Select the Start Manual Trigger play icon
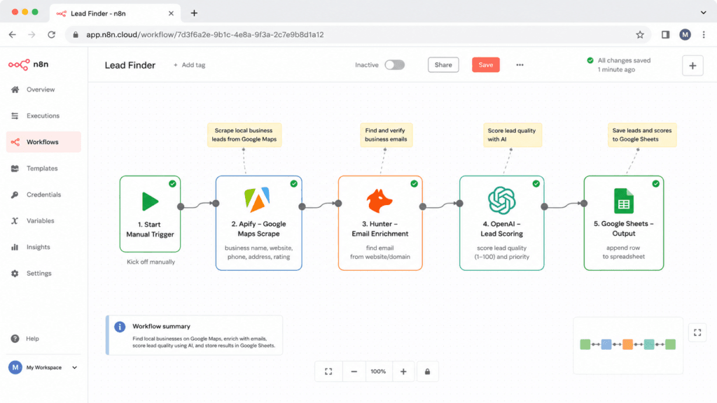Image resolution: width=717 pixels, height=403 pixels. pyautogui.click(x=150, y=201)
